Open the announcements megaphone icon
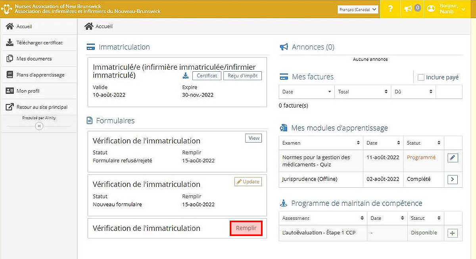The image size is (476, 259). click(x=408, y=9)
